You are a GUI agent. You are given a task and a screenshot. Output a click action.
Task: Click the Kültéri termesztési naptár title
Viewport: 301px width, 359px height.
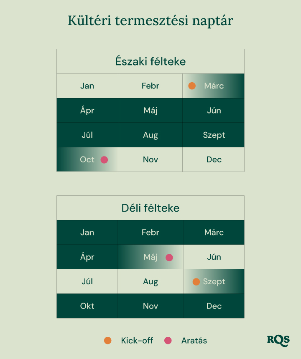(150, 20)
